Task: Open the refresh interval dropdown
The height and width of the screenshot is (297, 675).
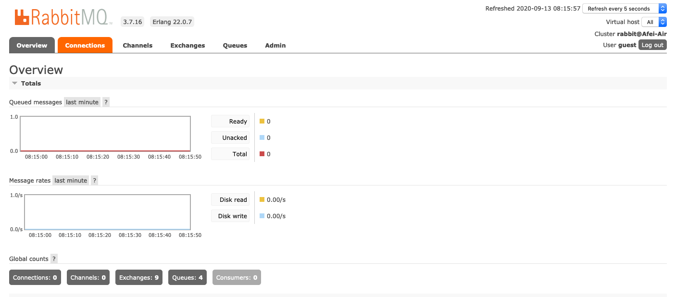Action: pos(625,9)
